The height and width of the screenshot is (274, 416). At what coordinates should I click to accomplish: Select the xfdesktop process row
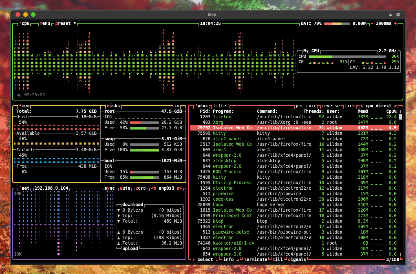(x=294, y=161)
